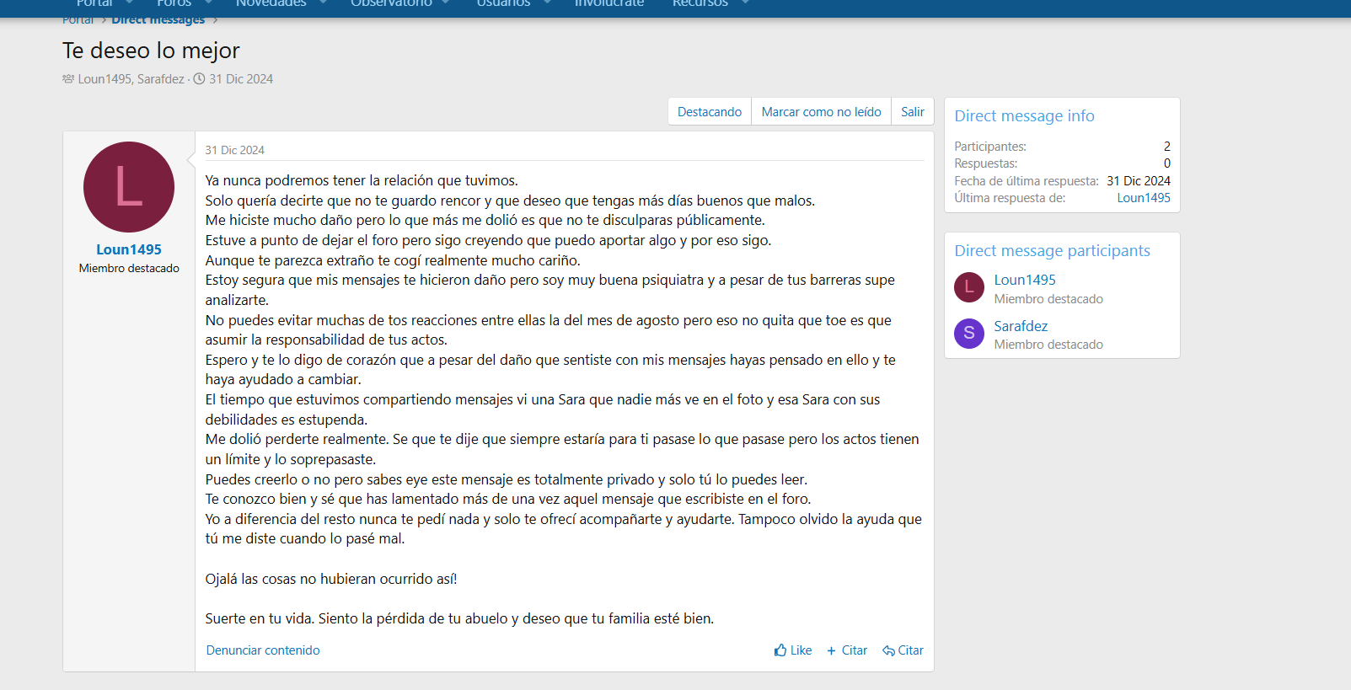Click the 'Respuestas:' row in the info box
The width and height of the screenshot is (1351, 690).
[1062, 163]
